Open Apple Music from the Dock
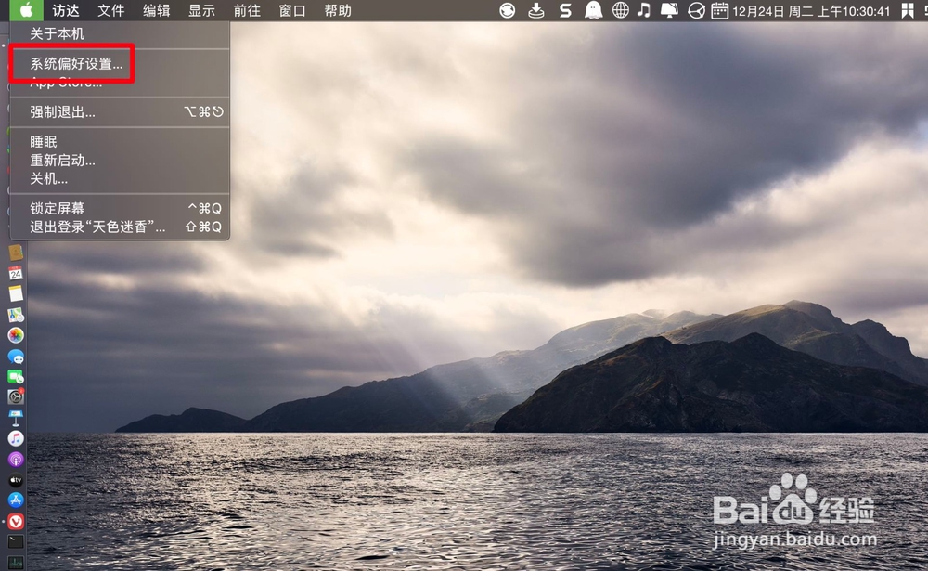 16,436
